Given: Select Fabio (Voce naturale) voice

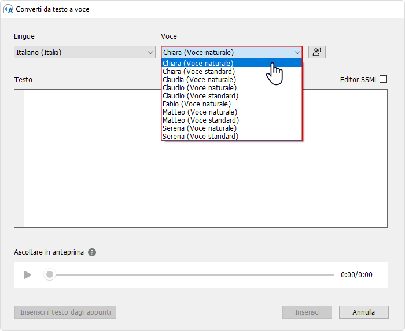Looking at the screenshot, I should point(231,104).
